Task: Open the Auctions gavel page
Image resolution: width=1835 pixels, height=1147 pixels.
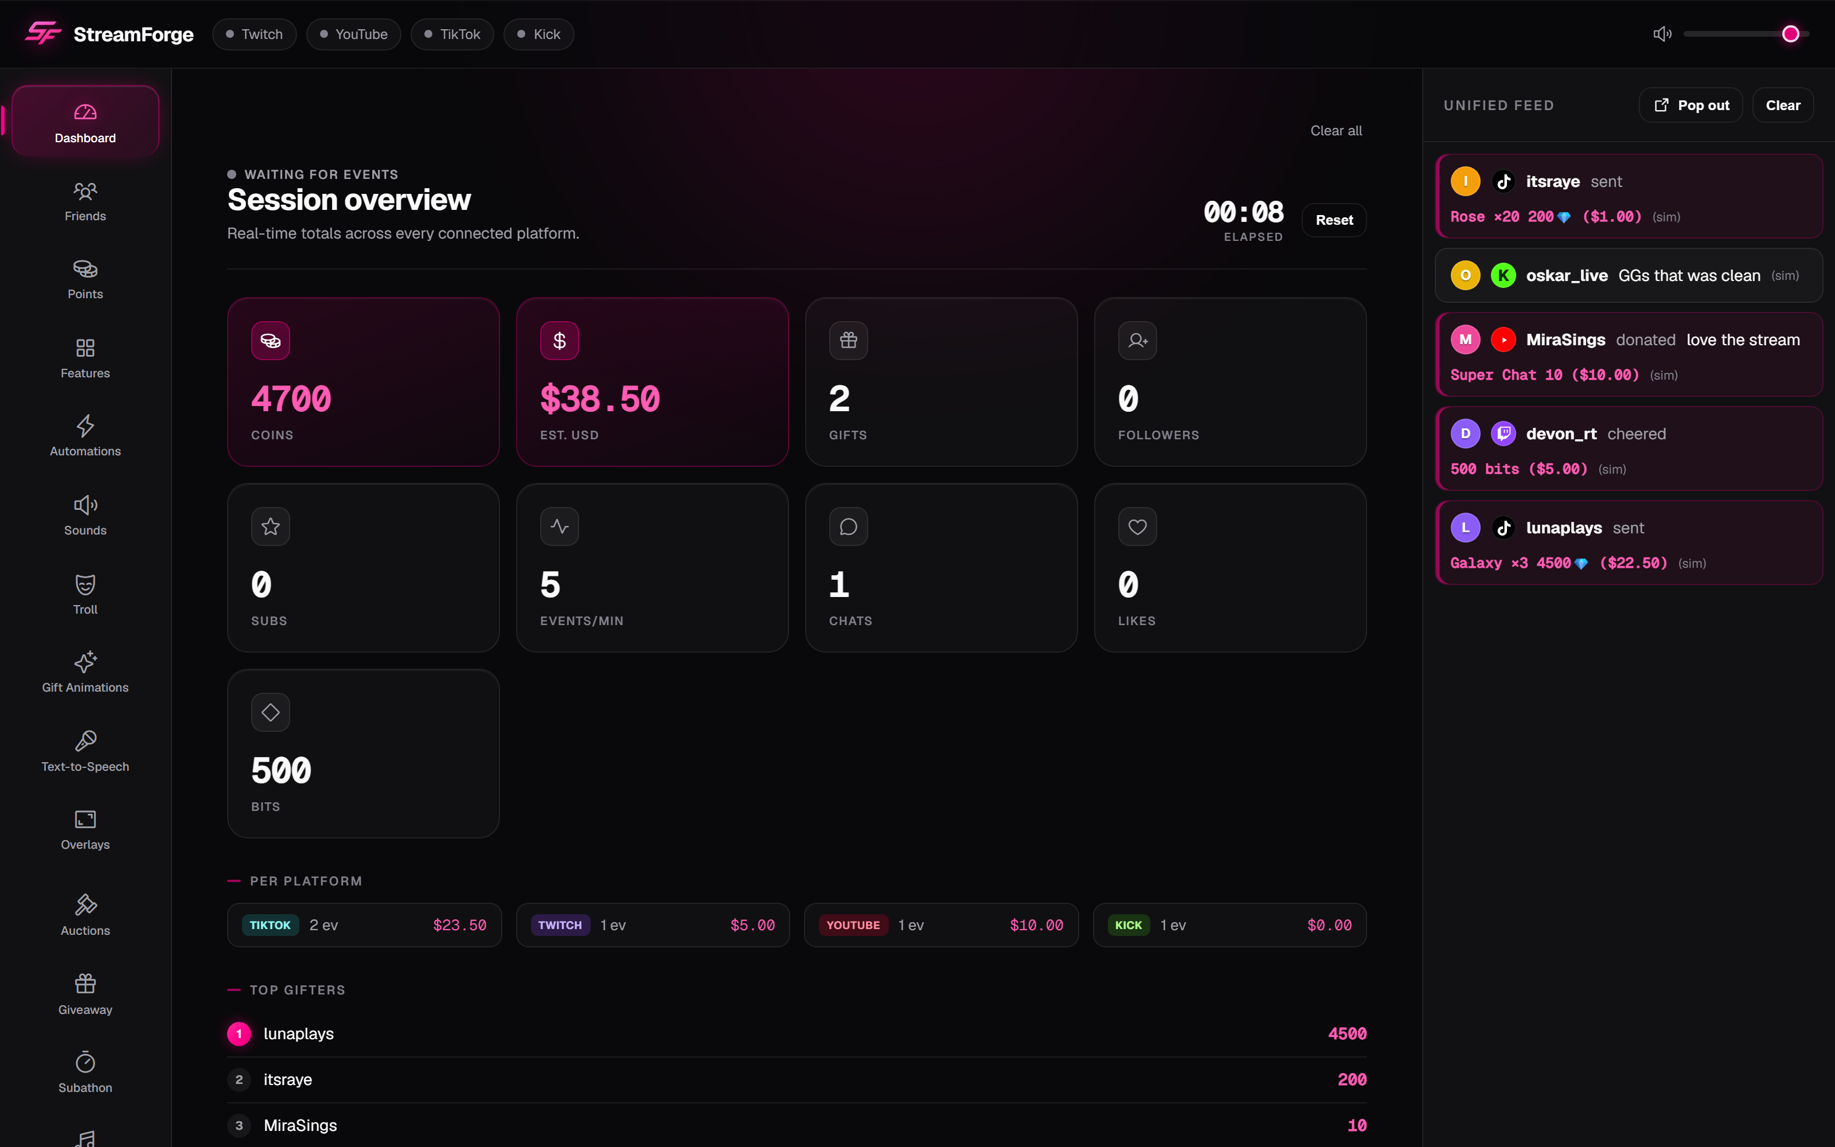Action: [x=85, y=915]
